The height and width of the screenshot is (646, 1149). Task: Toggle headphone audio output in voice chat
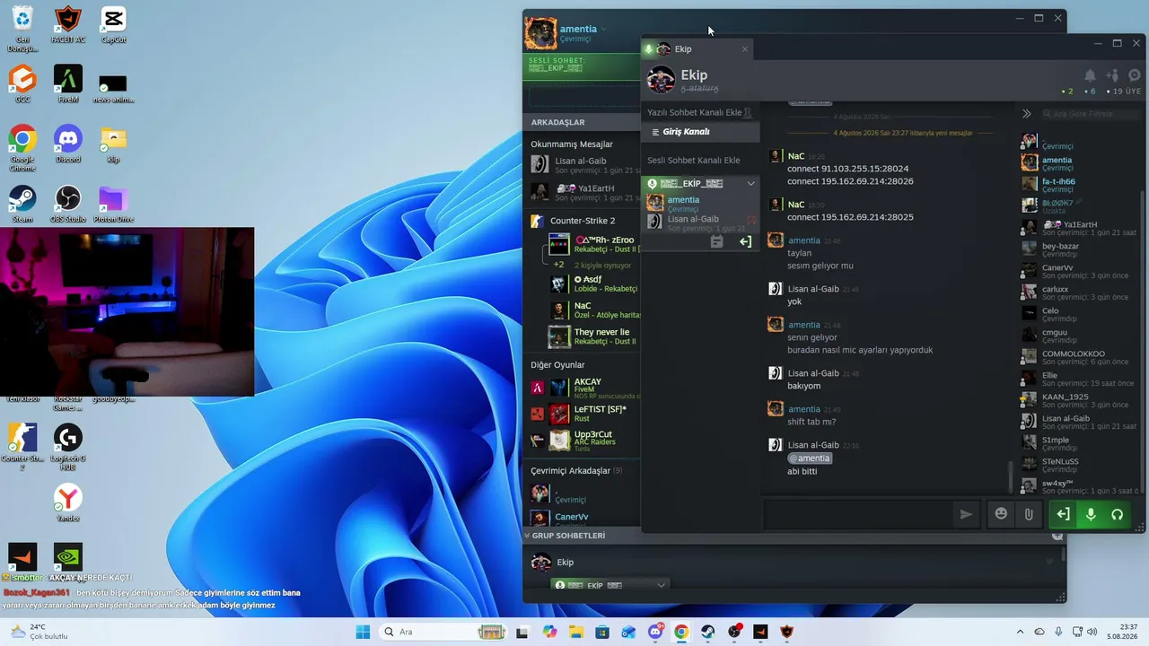coord(1118,514)
